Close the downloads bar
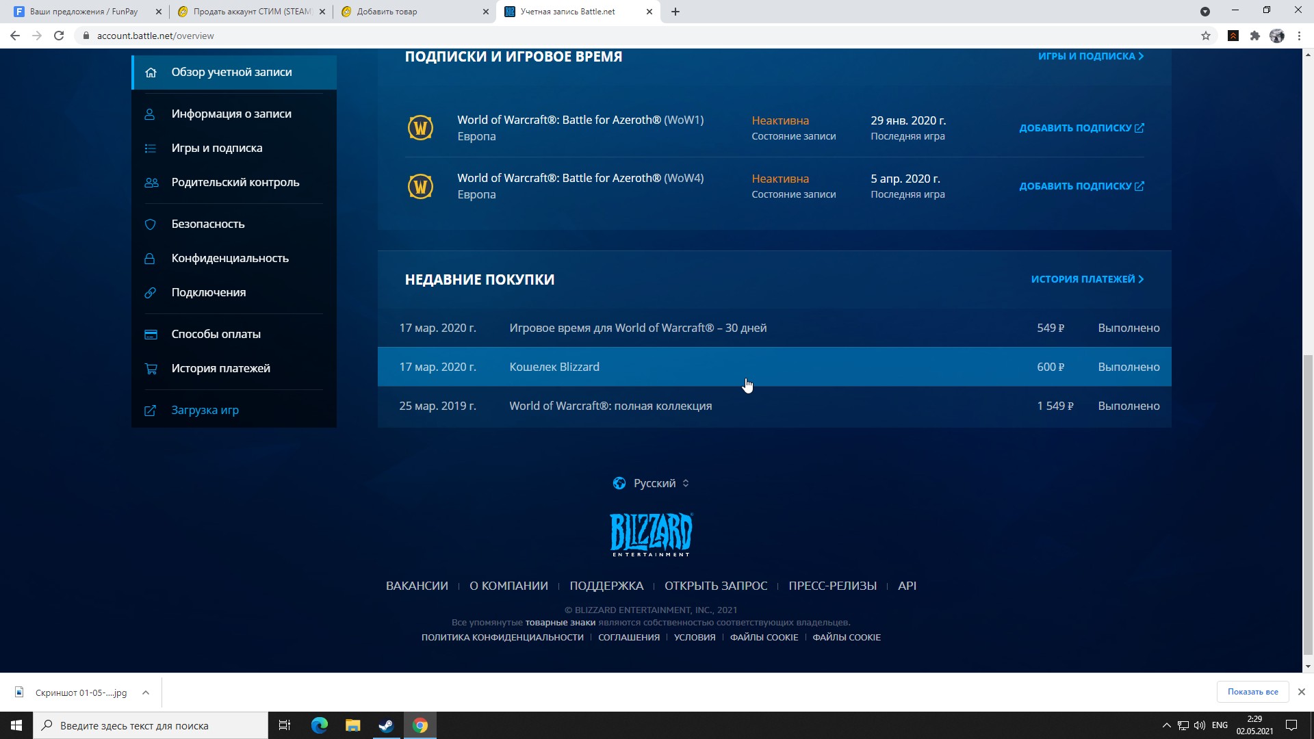Viewport: 1314px width, 739px height. coord(1302,692)
